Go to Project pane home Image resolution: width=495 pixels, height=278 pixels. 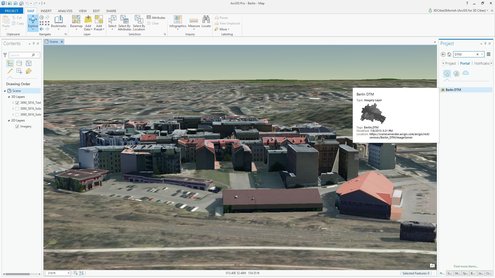pyautogui.click(x=449, y=54)
